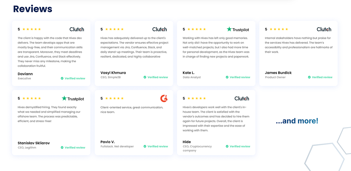Click the '...and more!' text
The height and width of the screenshot is (171, 351).
tap(297, 121)
